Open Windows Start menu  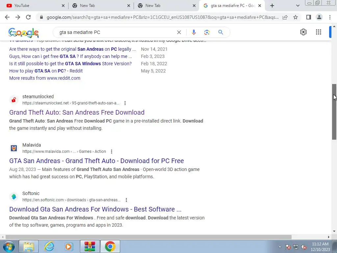pyautogui.click(x=9, y=246)
